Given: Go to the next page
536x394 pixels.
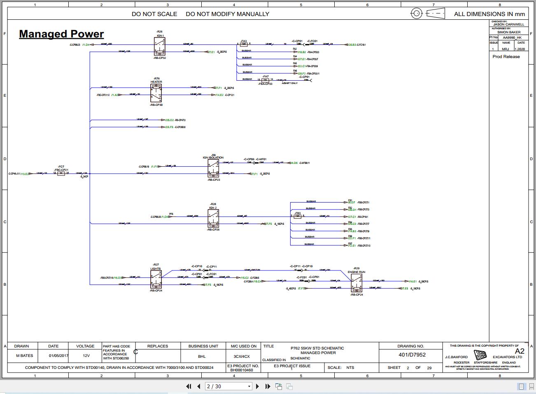Looking at the screenshot, I should click(258, 386).
